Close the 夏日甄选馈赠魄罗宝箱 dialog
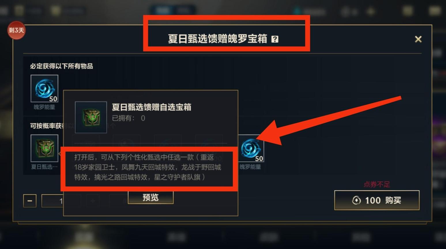The height and width of the screenshot is (249, 446). tap(418, 39)
